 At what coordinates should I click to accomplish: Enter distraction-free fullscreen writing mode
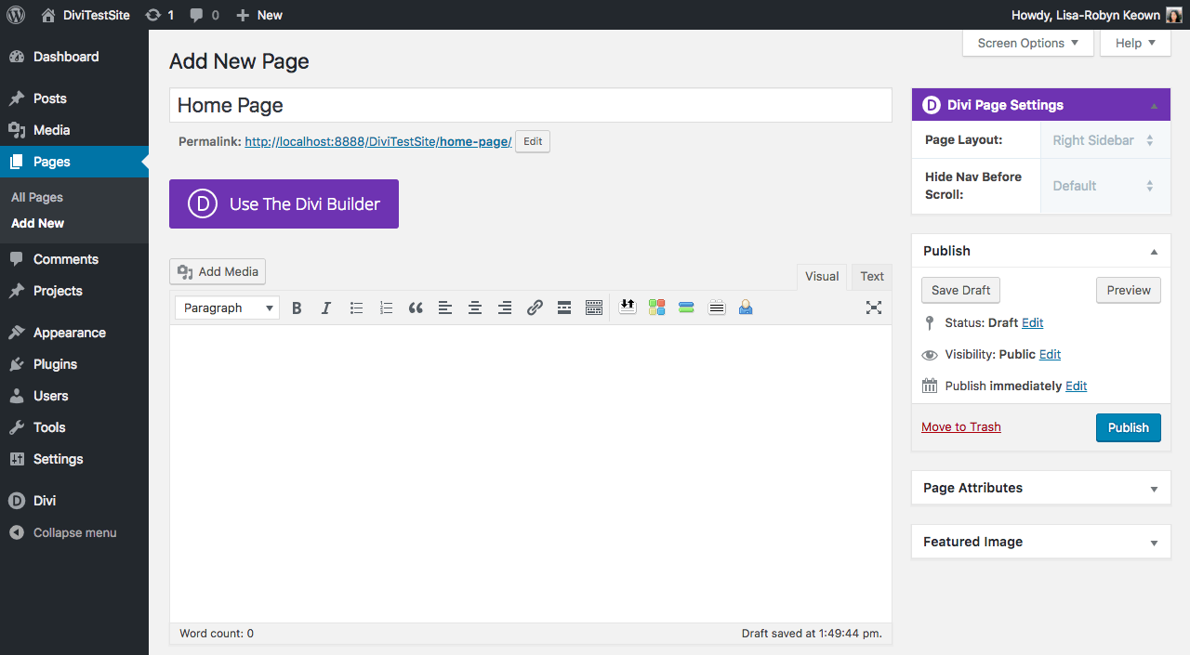[874, 308]
